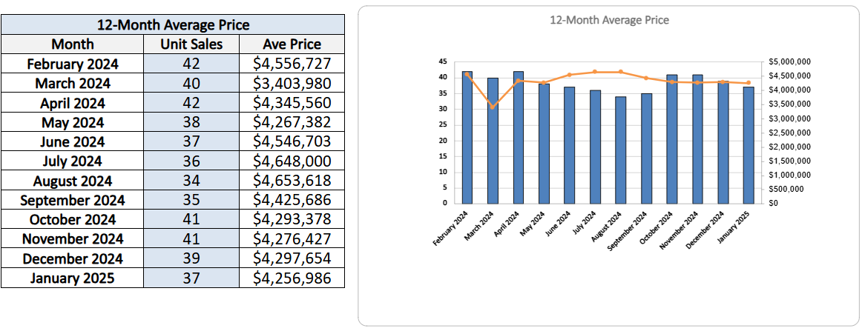
Task: Select the chart title '12-Month Average Price'
Action: 609,20
